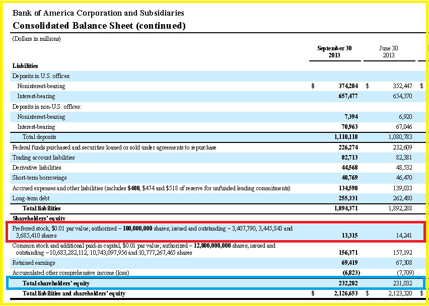
Task: Click the 'Retained earnings' row label
Action: pos(34,263)
